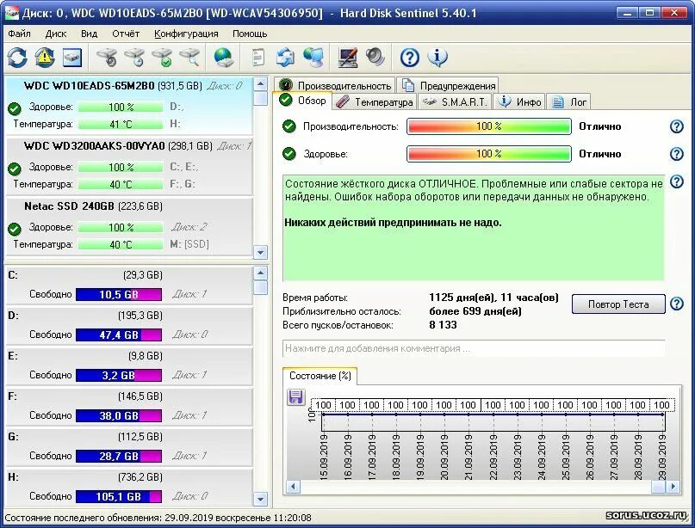This screenshot has height=528, width=695.
Task: Save chart using purple floppy icon
Action: [295, 397]
